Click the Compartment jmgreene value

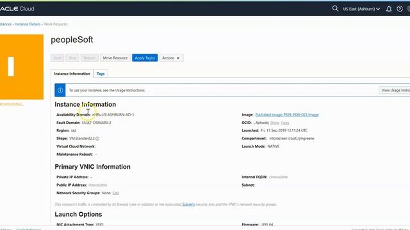(291, 139)
